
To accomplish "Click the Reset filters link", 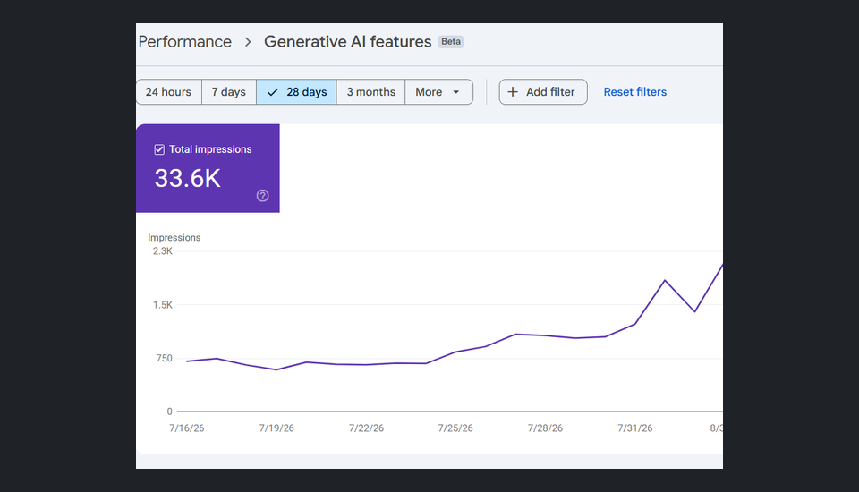I will pos(635,92).
